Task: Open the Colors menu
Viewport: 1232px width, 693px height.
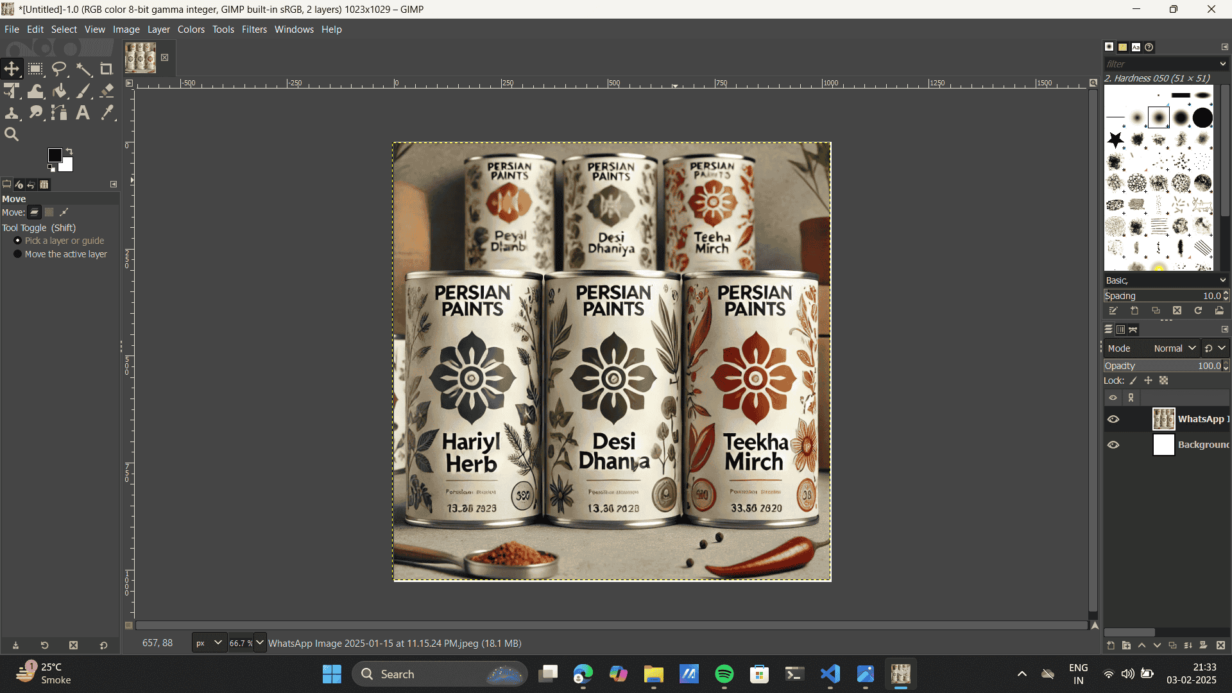Action: (191, 30)
